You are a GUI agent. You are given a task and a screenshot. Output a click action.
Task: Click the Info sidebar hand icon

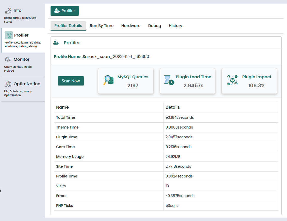click(x=8, y=11)
